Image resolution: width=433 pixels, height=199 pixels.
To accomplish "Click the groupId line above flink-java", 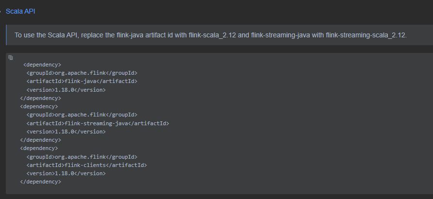I will pos(82,73).
